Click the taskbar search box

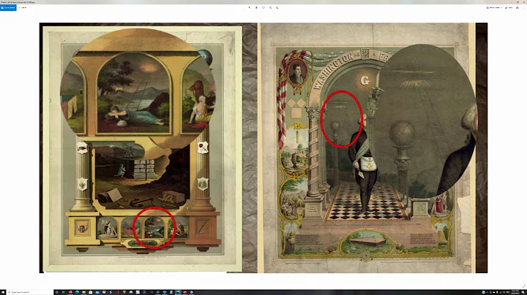(30, 292)
